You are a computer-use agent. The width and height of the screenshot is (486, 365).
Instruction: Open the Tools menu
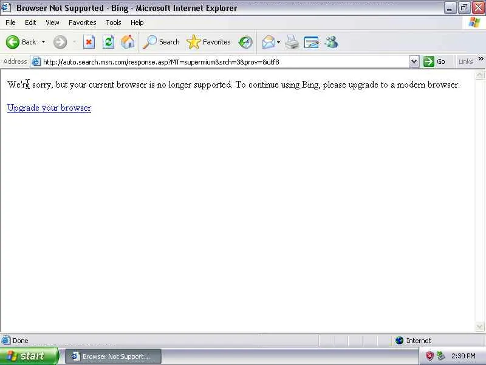[114, 23]
